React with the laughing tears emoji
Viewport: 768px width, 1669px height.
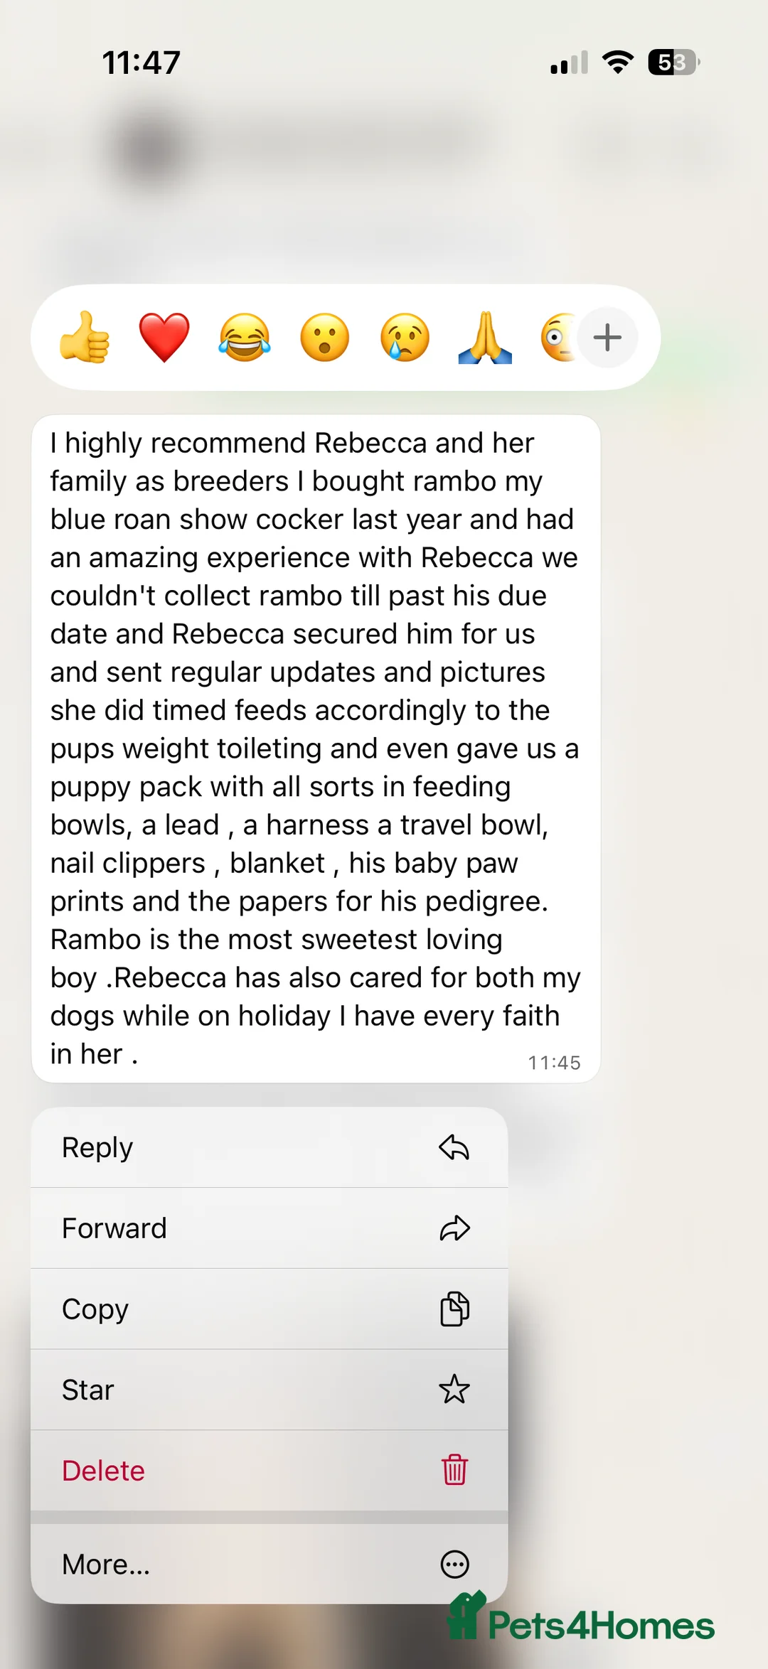pyautogui.click(x=245, y=338)
